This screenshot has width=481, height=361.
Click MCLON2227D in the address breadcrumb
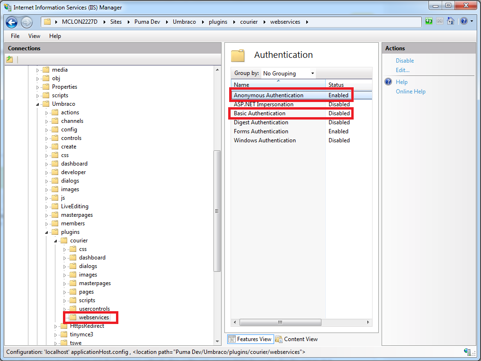(x=80, y=22)
